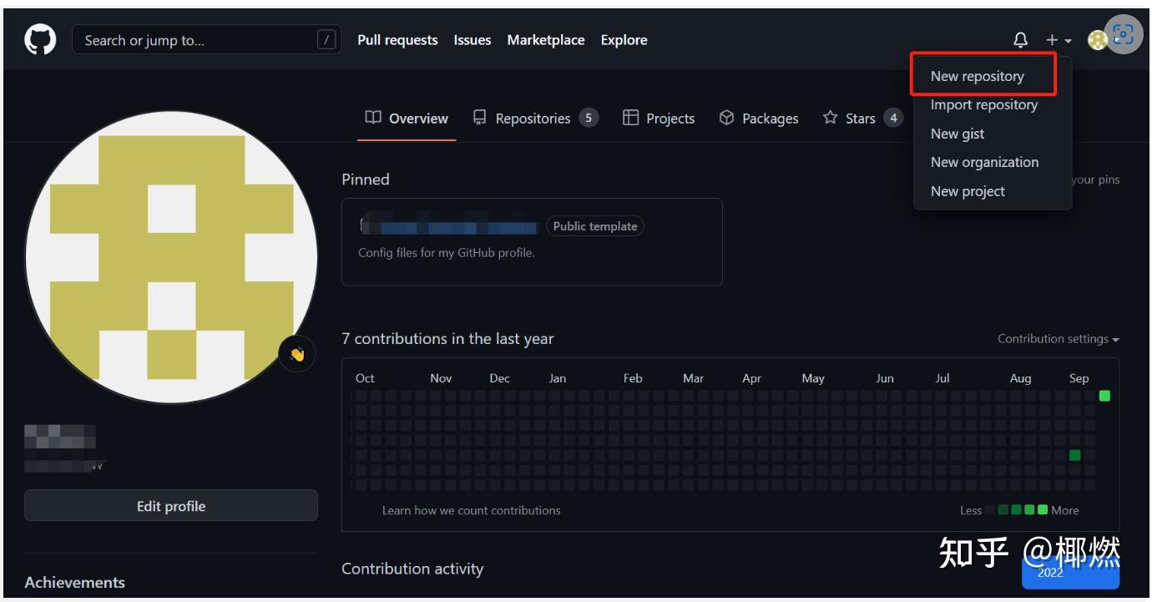Switch to the Repositories tab
Viewport: 1152px width, 602px height.
pyautogui.click(x=533, y=118)
